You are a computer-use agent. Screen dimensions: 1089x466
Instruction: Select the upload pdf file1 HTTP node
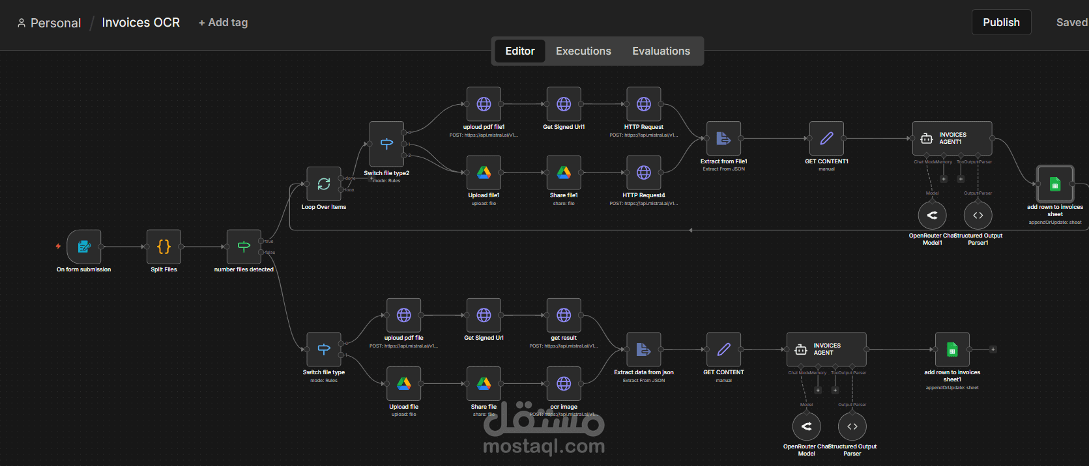484,104
